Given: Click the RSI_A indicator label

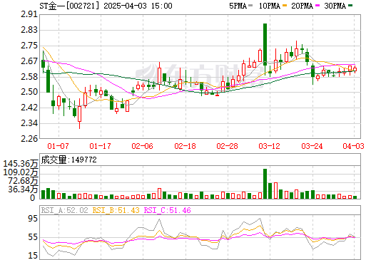Looking at the screenshot, I should coord(64,210).
